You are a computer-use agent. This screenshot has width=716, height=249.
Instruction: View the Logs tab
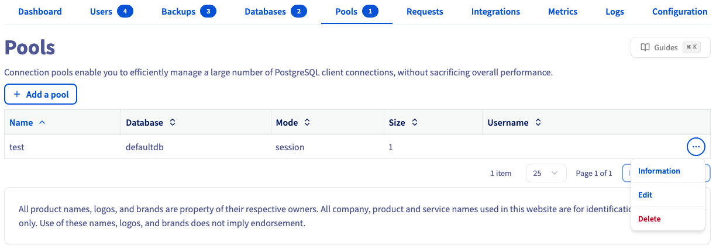pyautogui.click(x=615, y=12)
